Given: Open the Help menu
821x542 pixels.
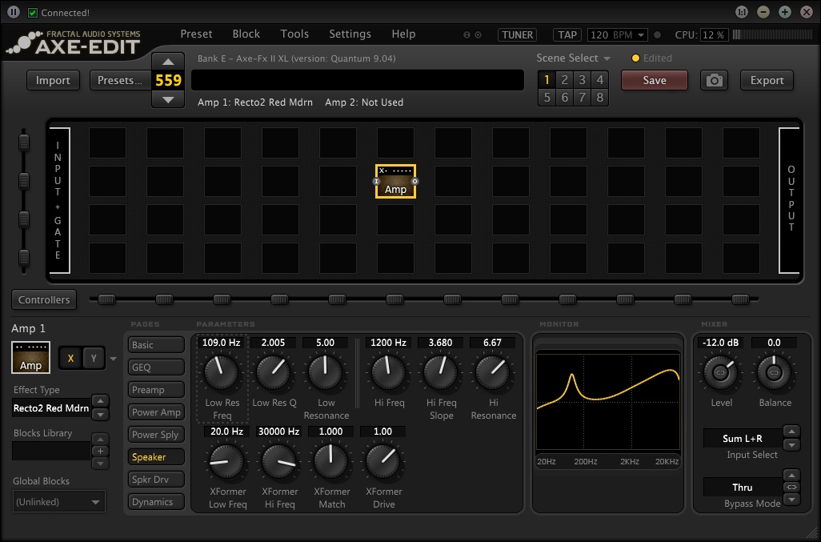Looking at the screenshot, I should click(403, 34).
